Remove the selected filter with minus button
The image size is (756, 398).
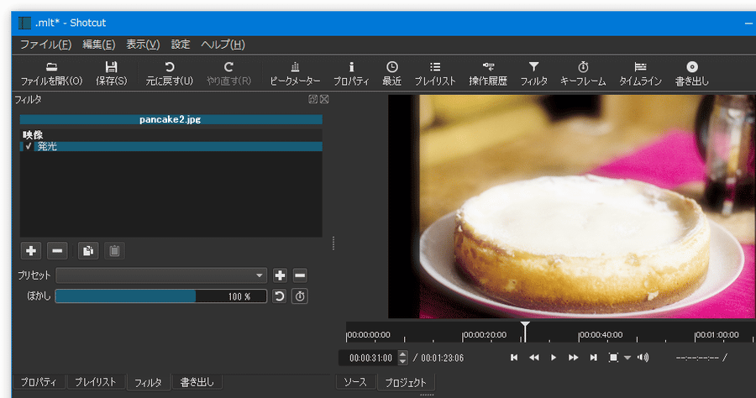[57, 250]
